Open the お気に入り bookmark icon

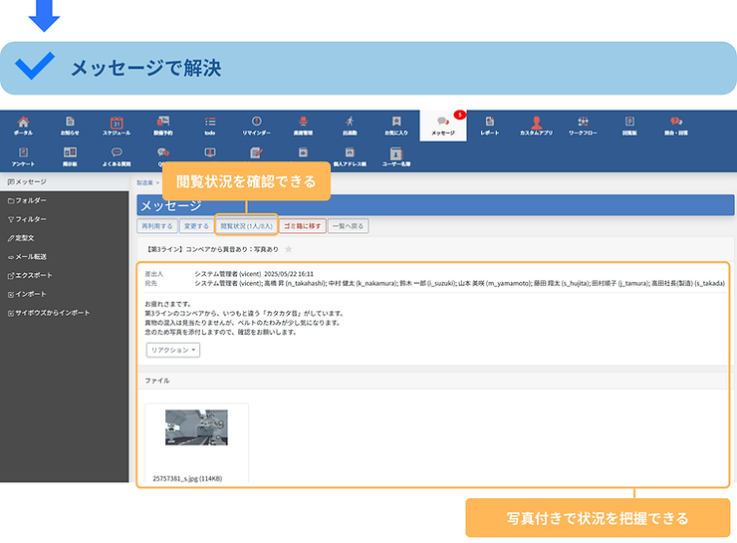pyautogui.click(x=396, y=125)
